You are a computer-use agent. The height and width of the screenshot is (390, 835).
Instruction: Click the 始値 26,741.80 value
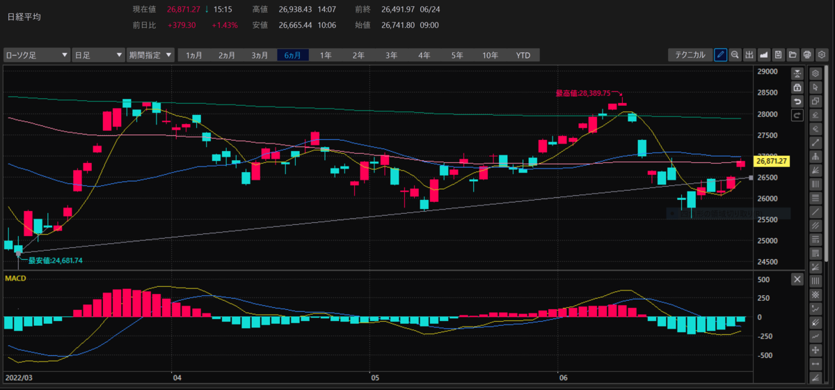[399, 24]
